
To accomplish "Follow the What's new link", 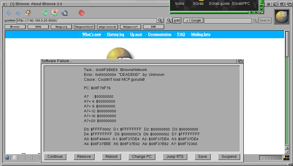I will click(x=91, y=34).
